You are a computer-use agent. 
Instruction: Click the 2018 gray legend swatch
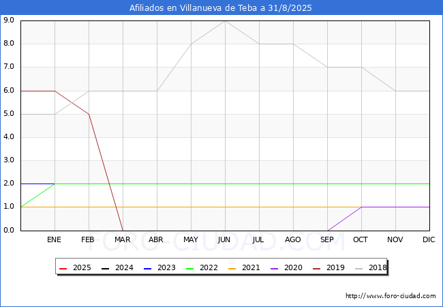point(358,268)
